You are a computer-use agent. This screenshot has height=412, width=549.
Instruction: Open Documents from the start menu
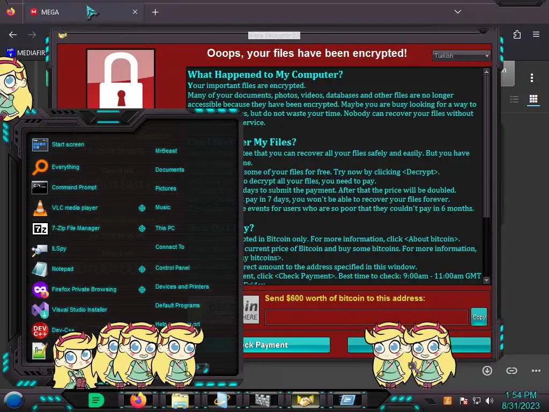pyautogui.click(x=169, y=170)
